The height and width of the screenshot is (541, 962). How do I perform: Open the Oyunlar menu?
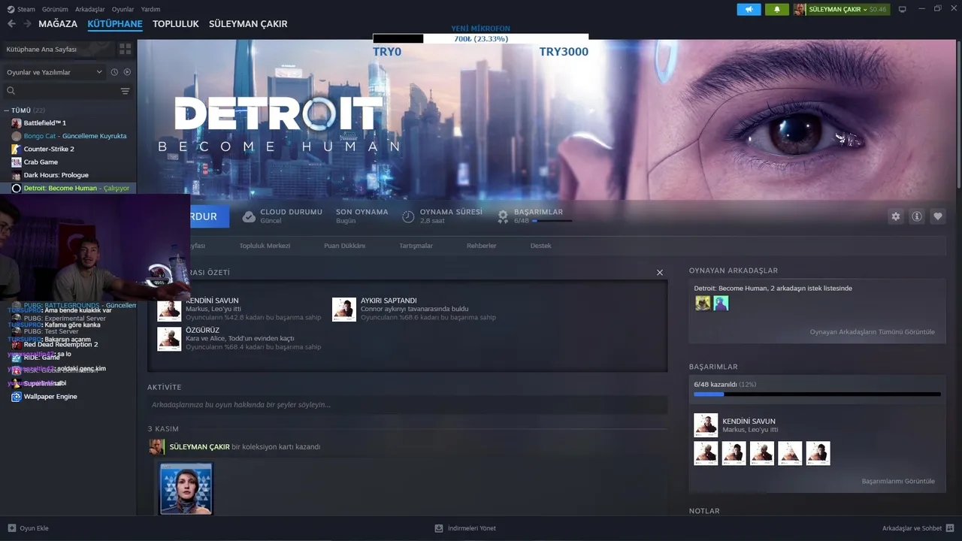tap(123, 9)
